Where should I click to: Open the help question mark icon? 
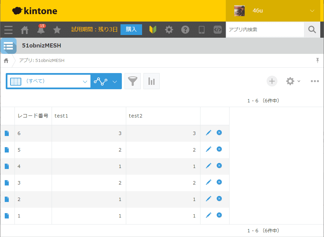point(185,30)
